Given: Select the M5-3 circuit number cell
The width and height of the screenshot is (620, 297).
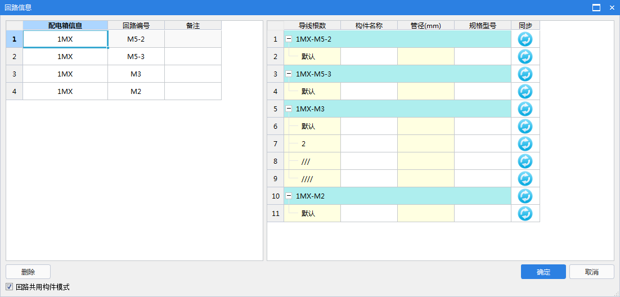Looking at the screenshot, I should (136, 57).
